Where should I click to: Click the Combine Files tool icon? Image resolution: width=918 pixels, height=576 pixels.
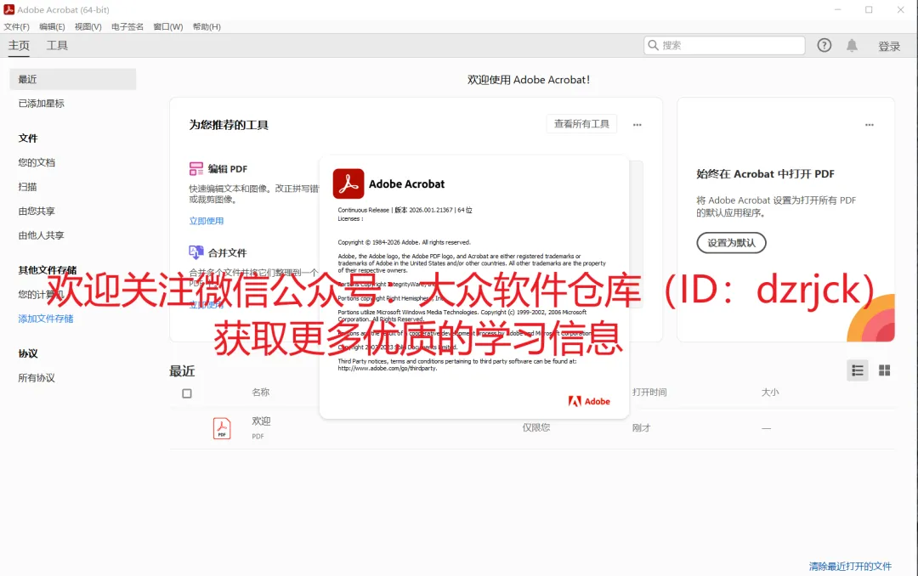pos(196,252)
